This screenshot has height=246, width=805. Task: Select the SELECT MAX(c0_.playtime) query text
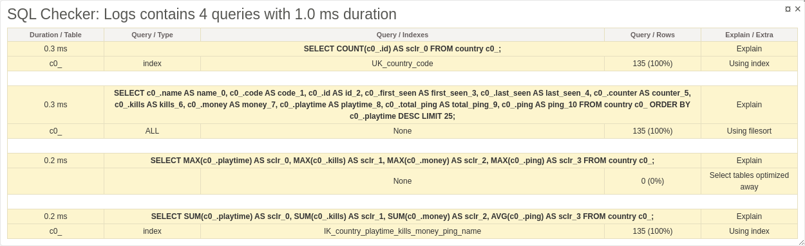[402, 161]
